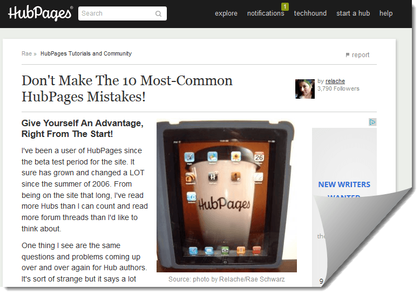The image size is (420, 295).
Task: Click the iPad HubPages cup photo
Action: tap(227, 196)
